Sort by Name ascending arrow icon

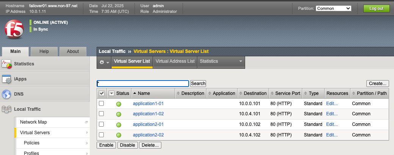[x=134, y=93]
